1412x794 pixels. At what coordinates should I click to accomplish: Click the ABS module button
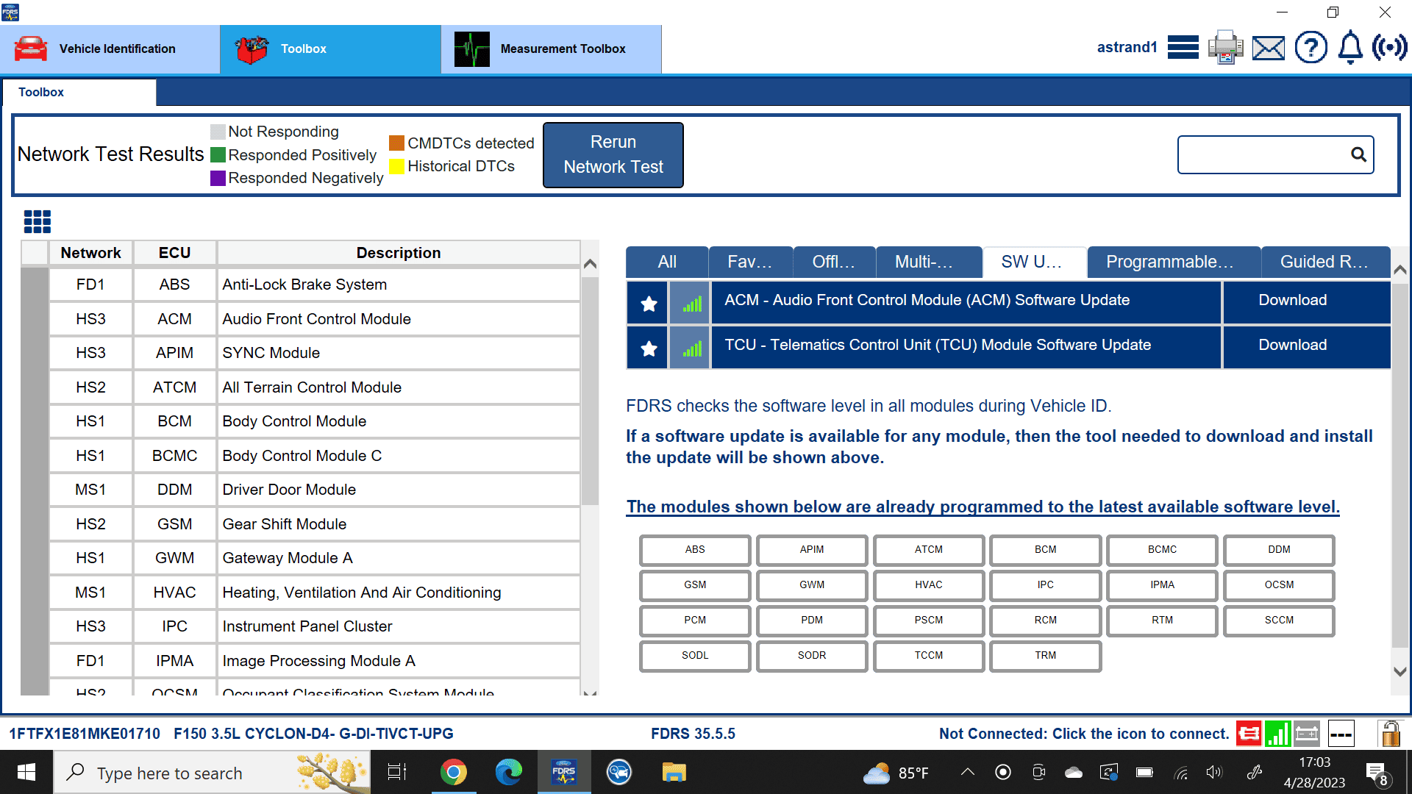[695, 549]
